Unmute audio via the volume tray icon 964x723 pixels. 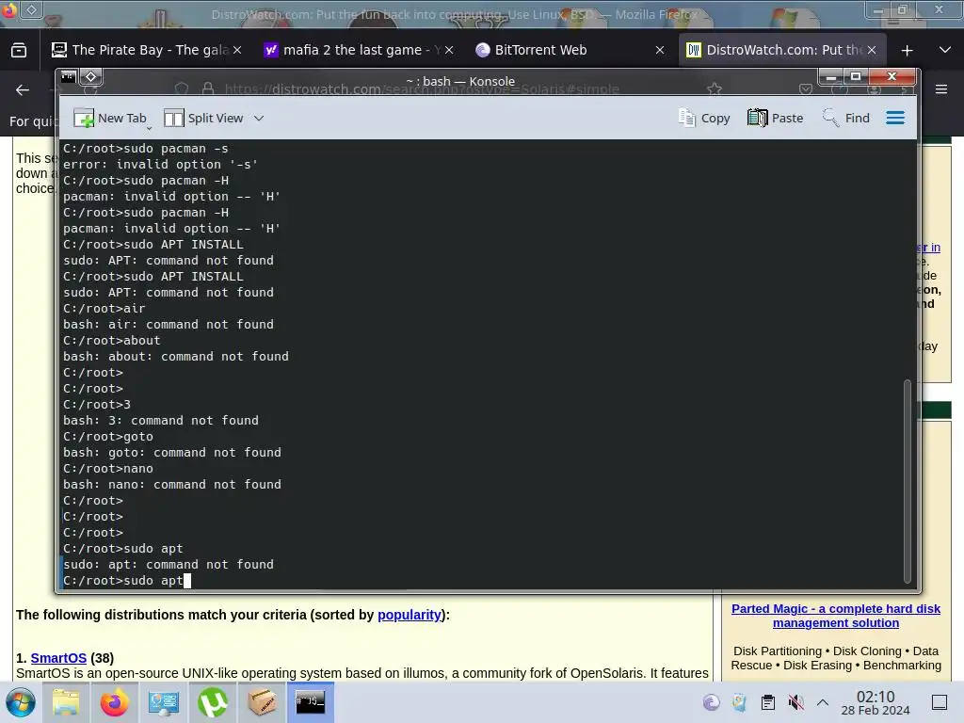point(796,702)
